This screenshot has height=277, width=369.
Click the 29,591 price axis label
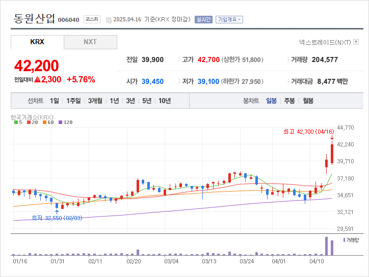coord(345,229)
